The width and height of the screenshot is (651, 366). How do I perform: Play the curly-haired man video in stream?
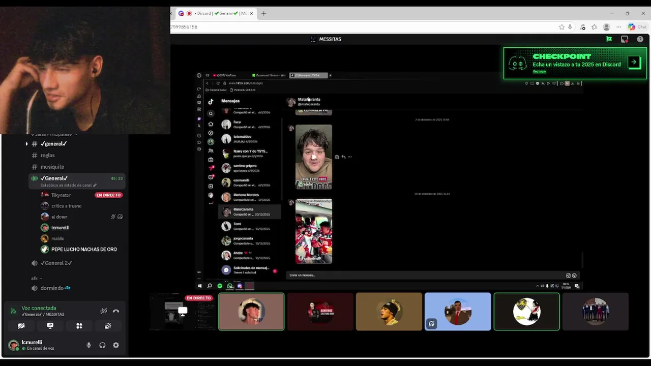(x=314, y=157)
